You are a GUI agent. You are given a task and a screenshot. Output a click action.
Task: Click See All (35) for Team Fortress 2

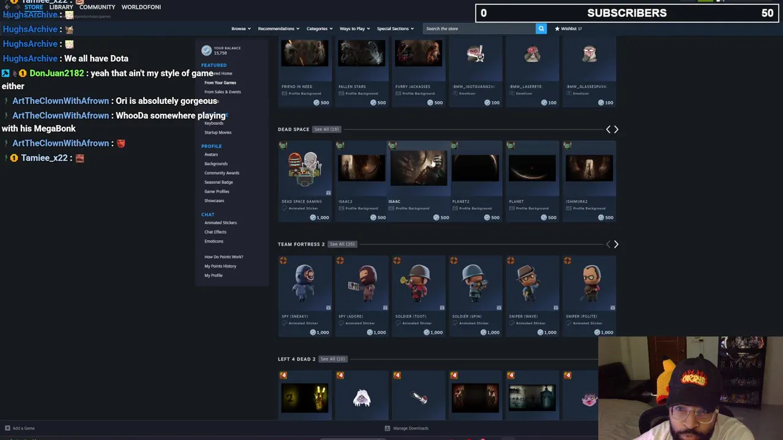(x=342, y=244)
